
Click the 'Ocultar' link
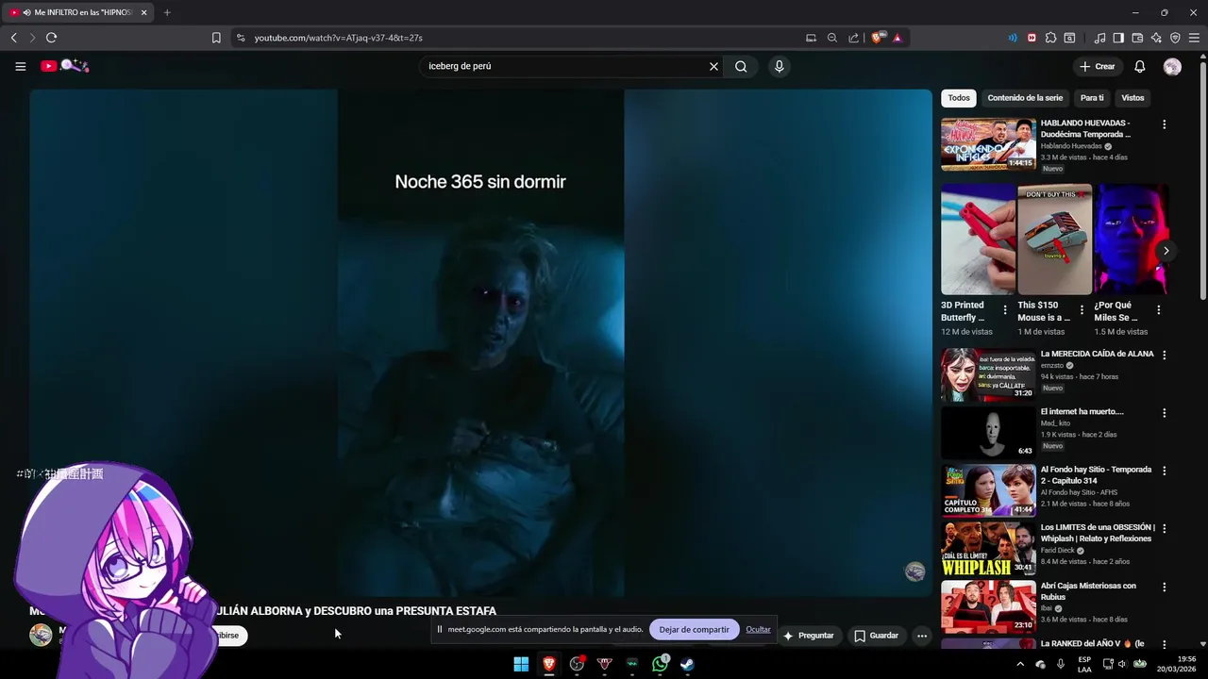(x=758, y=629)
